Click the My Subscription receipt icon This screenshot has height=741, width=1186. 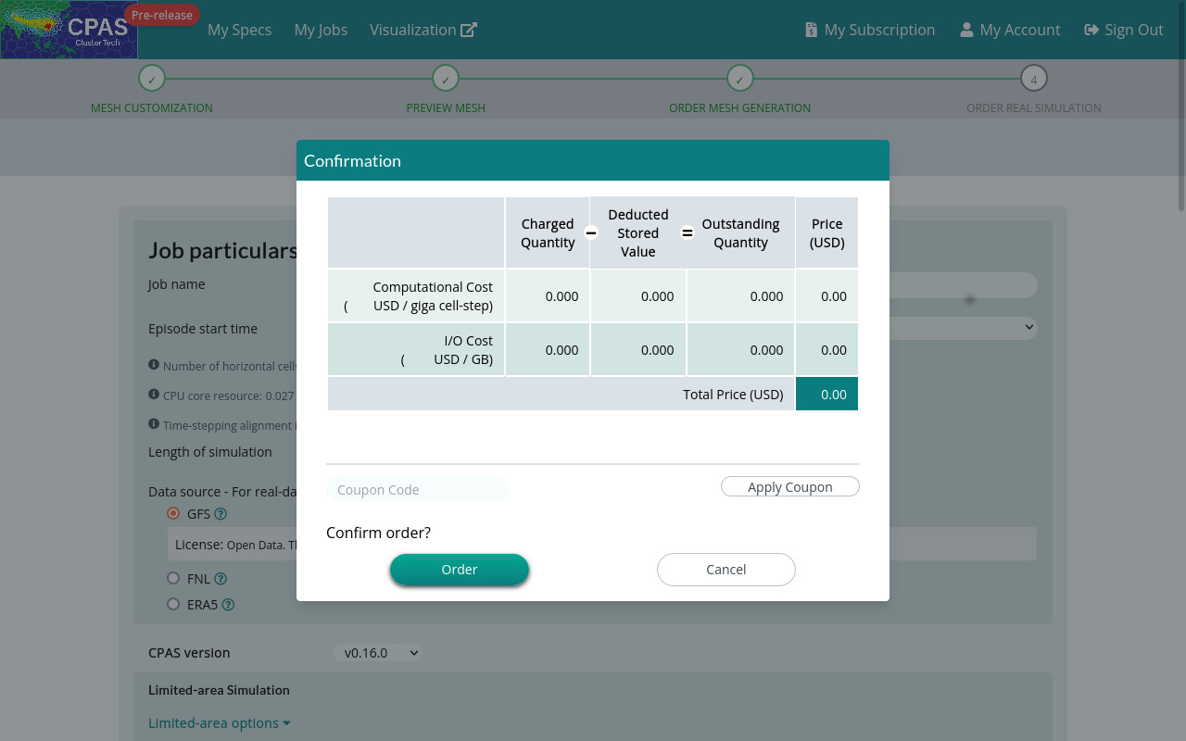tap(812, 30)
